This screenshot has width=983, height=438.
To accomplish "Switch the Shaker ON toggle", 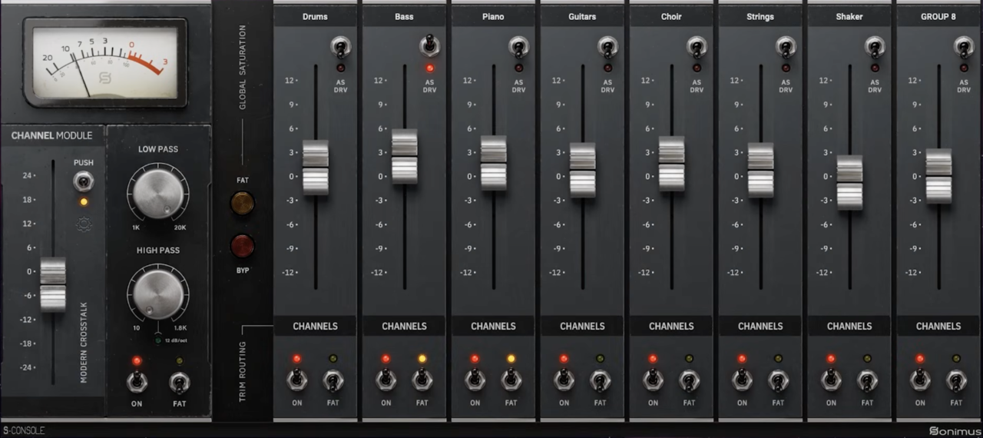I will (831, 380).
